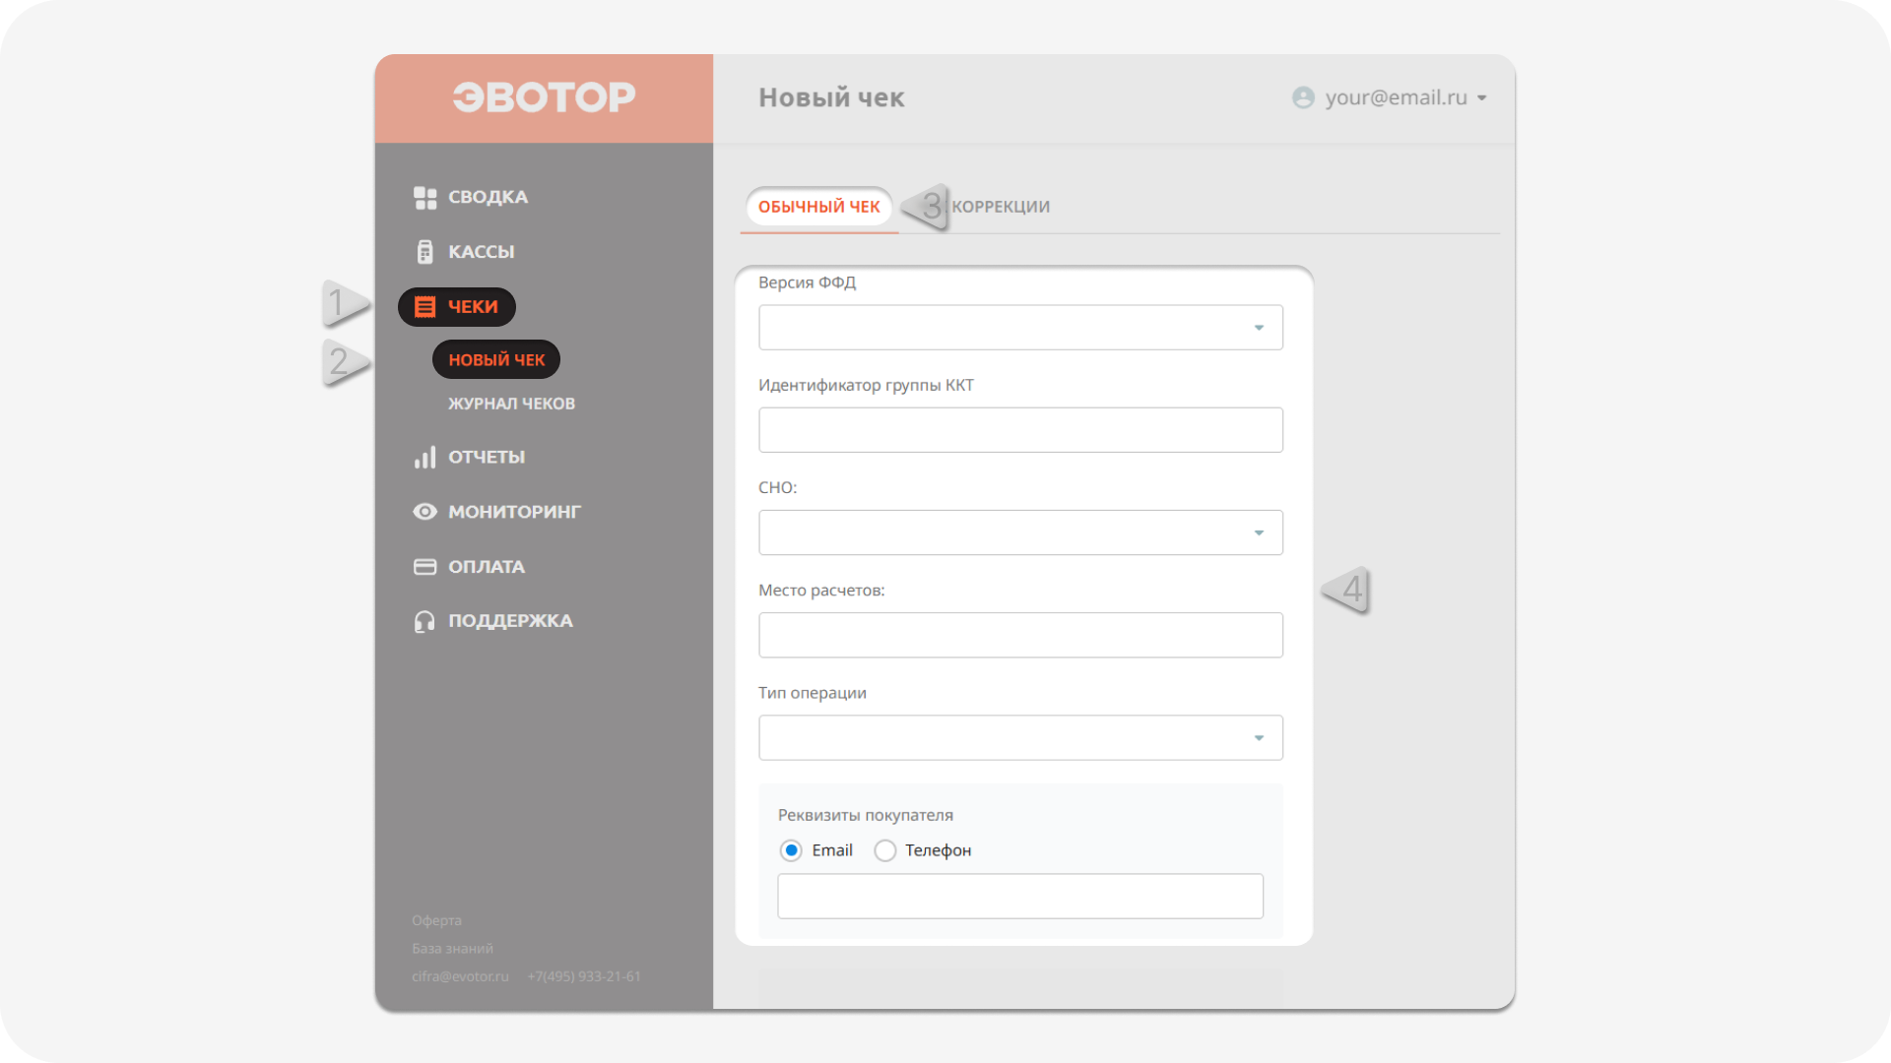Click the СНО dropdown arrow

(x=1259, y=532)
